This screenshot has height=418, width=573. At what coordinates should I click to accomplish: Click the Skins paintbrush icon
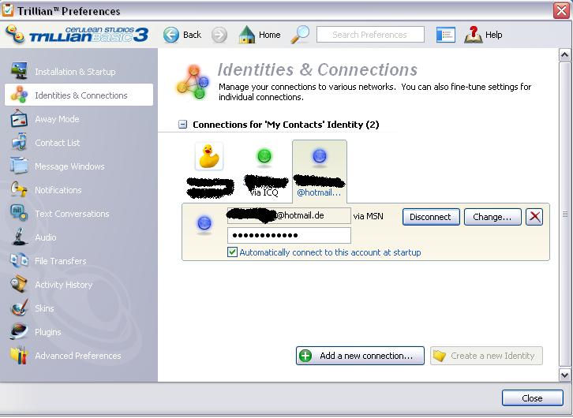pyautogui.click(x=19, y=308)
